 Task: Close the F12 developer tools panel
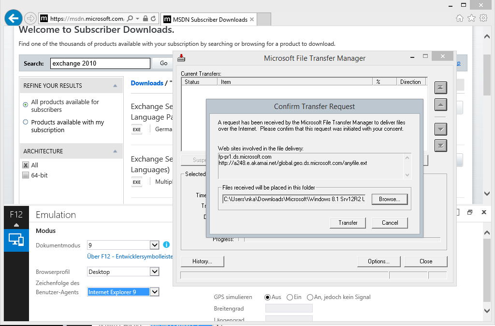[483, 212]
